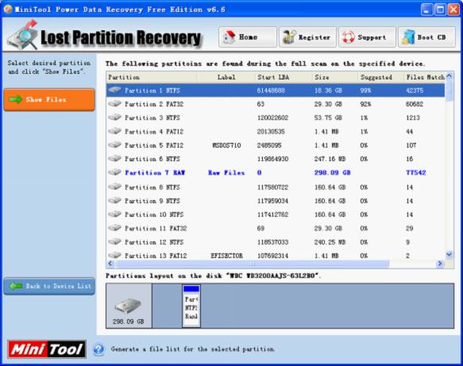Click the Partition 12 NTFS drive icon
Image resolution: width=463 pixels, height=366 pixels.
[114, 241]
